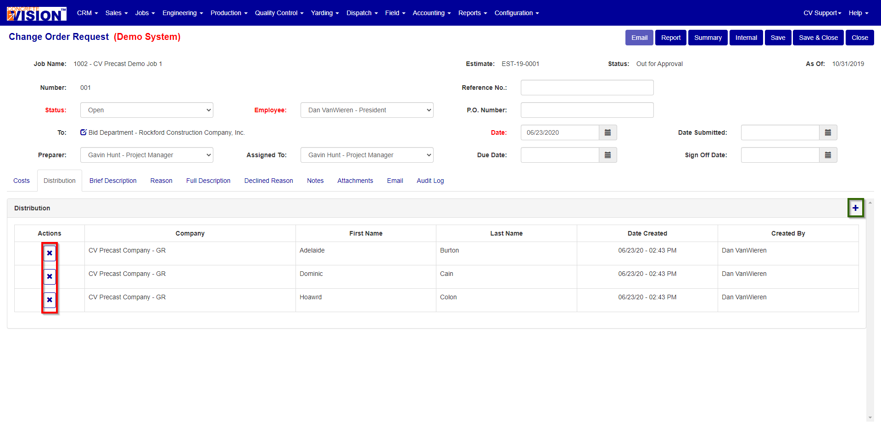Expand the Production menu
Screen dimensions: 881x429
point(229,13)
